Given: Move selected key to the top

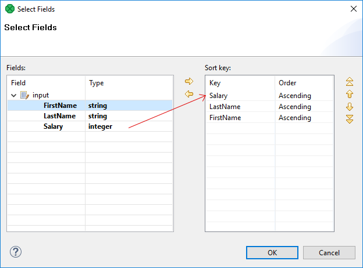Looking at the screenshot, I should coord(350,81).
